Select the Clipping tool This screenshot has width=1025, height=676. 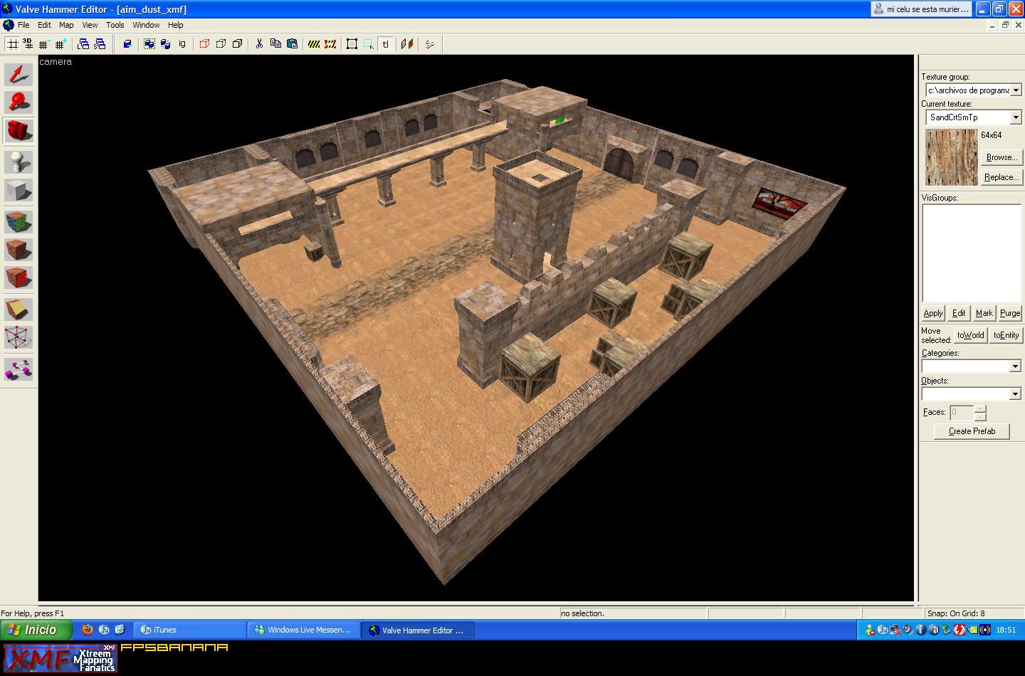18,309
